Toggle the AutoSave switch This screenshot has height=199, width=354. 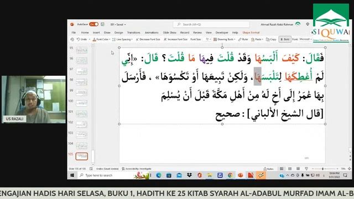coord(93,24)
